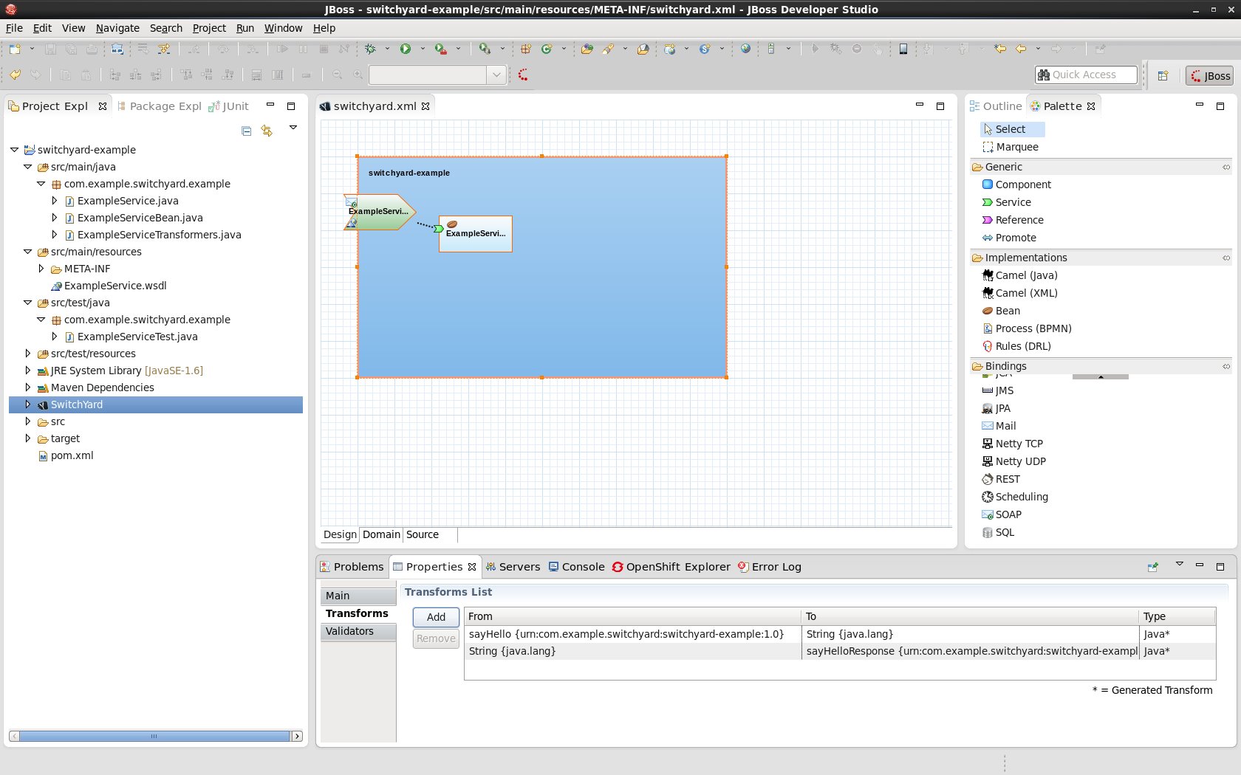
Task: Toggle the JBoss perspective button
Action: click(1209, 75)
